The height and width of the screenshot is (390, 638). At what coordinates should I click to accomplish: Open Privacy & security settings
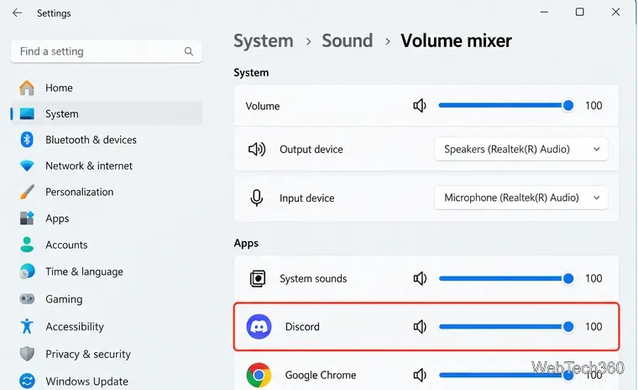coord(107,354)
